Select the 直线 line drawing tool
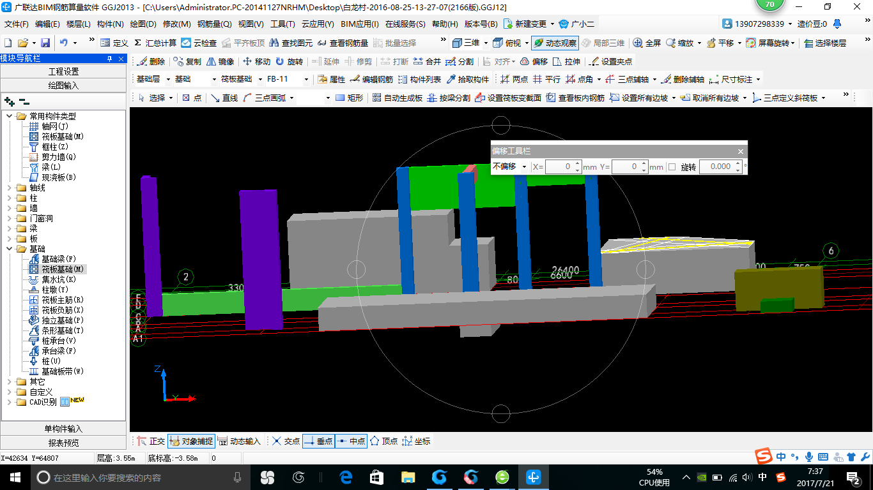Image resolution: width=873 pixels, height=490 pixels. tap(224, 98)
